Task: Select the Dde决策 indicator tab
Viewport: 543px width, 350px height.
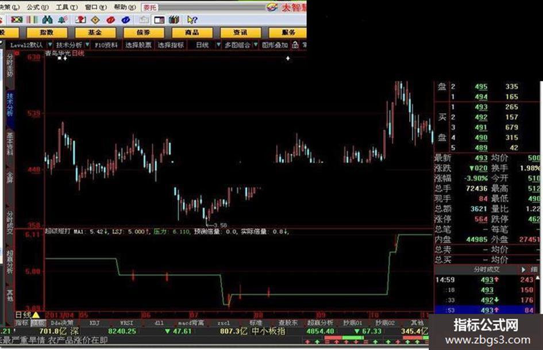Action: tap(62, 323)
